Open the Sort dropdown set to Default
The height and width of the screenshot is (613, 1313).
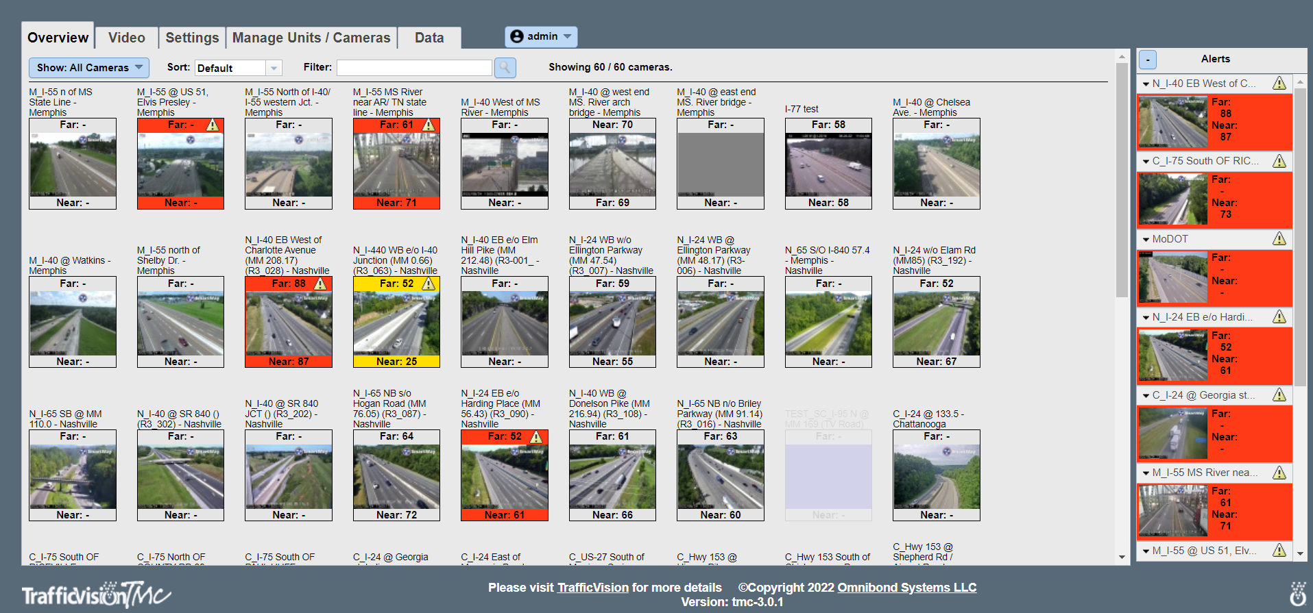click(x=239, y=68)
